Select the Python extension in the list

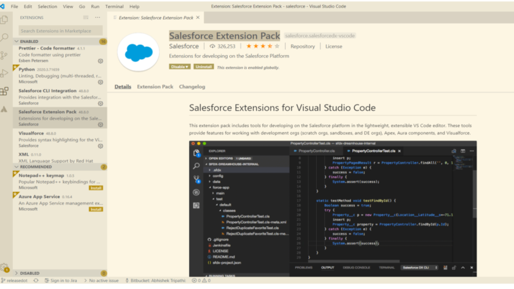(x=60, y=75)
